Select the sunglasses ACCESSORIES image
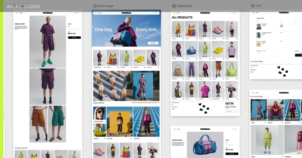The height and width of the screenshot is (158, 302). click(100, 113)
